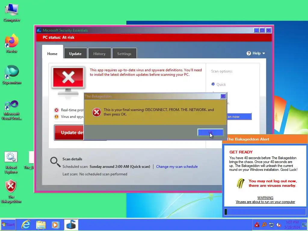Select the Reload Explorer desktop icon
The width and height of the screenshot is (308, 231).
(x=11, y=162)
